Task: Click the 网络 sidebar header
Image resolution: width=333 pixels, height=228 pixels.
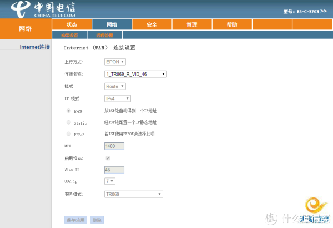Action: [x=26, y=29]
